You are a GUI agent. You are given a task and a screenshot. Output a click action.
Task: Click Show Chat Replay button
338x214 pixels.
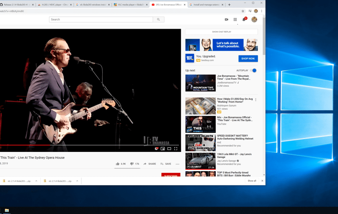[221, 32]
